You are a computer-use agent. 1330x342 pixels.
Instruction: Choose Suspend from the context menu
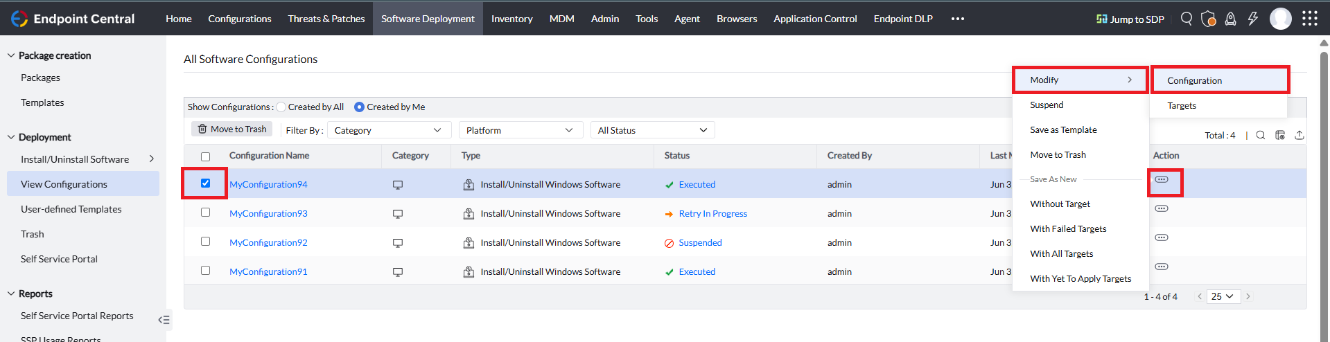click(x=1047, y=105)
